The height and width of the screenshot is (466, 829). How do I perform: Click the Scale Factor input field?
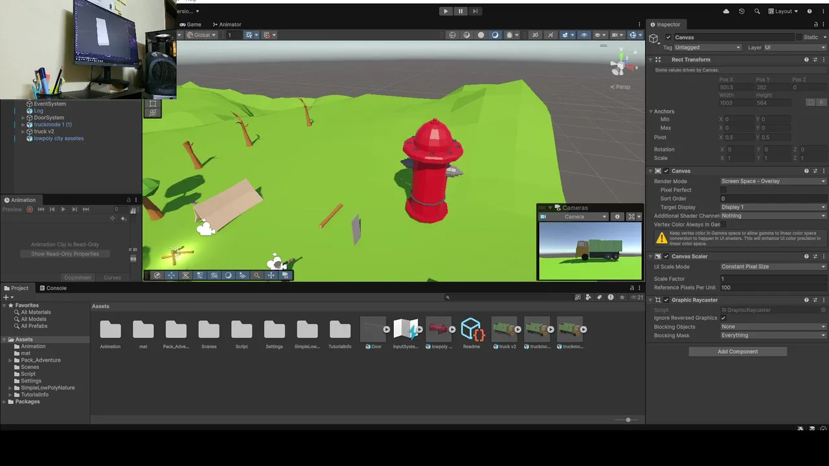click(x=773, y=279)
